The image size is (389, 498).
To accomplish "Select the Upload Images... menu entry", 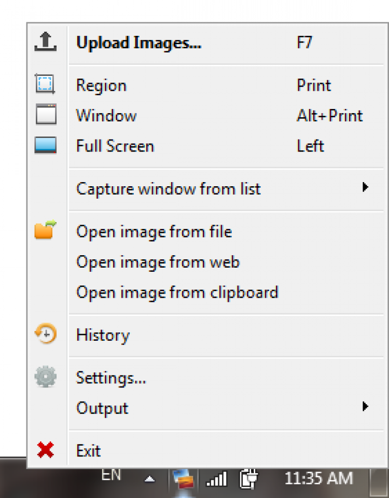I will 138,43.
